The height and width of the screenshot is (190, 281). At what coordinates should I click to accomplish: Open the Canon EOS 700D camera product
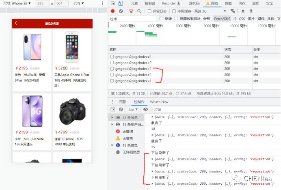[72, 121]
